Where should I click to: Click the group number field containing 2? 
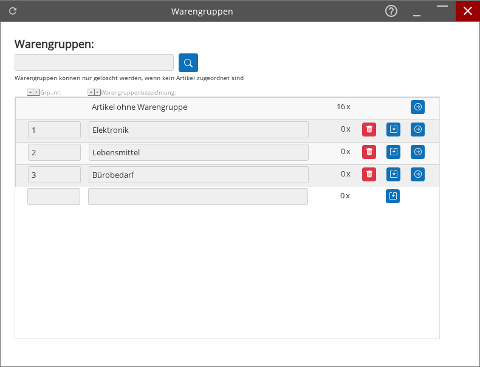pyautogui.click(x=54, y=152)
